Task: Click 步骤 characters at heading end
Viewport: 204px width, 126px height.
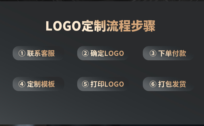Action: coord(143,26)
